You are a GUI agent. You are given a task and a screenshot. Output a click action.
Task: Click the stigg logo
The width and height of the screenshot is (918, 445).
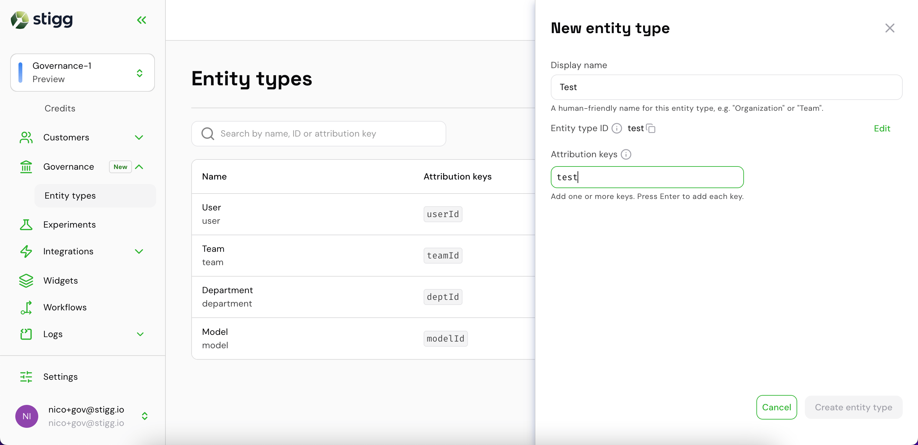42,20
